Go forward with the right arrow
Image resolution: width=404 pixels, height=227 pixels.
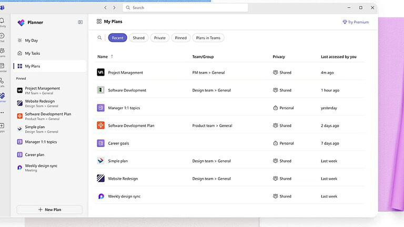[114, 8]
